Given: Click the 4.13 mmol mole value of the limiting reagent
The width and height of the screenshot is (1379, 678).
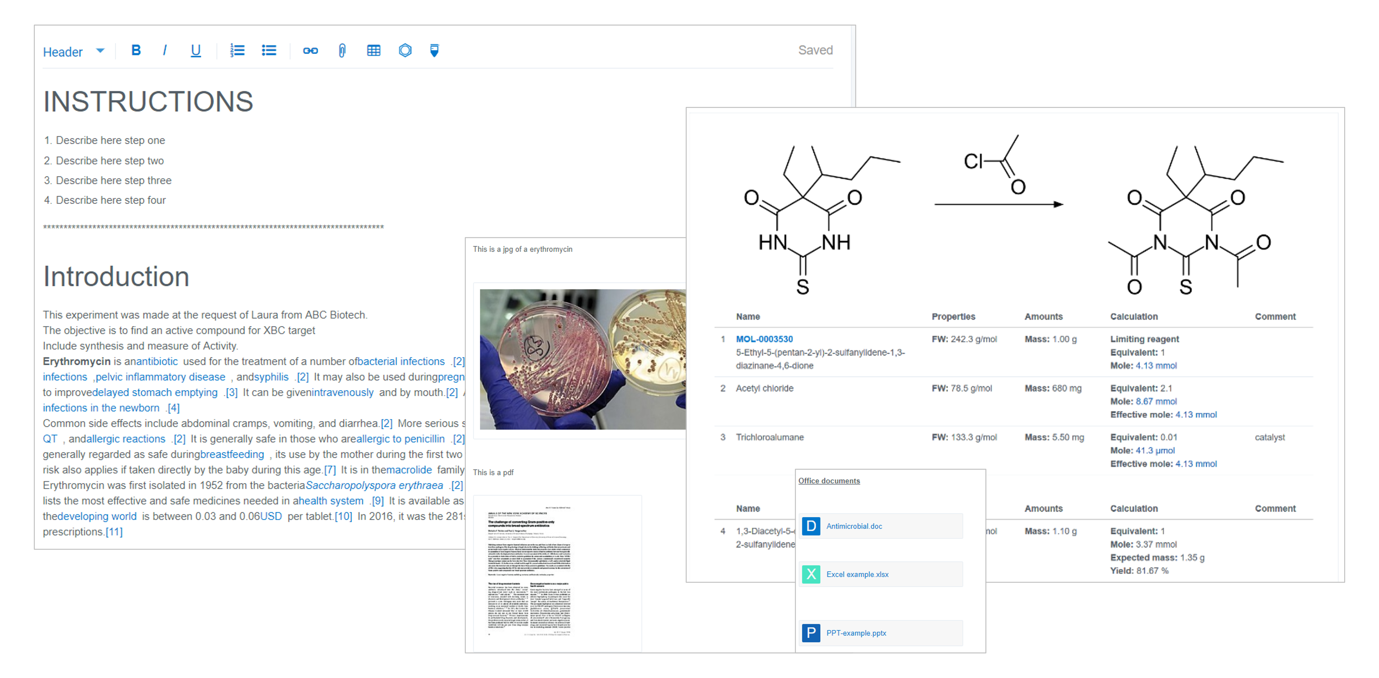Looking at the screenshot, I should coord(1156,366).
